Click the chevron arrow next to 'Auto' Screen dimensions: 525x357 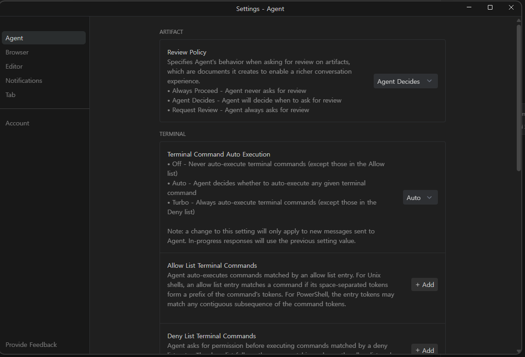pos(430,197)
